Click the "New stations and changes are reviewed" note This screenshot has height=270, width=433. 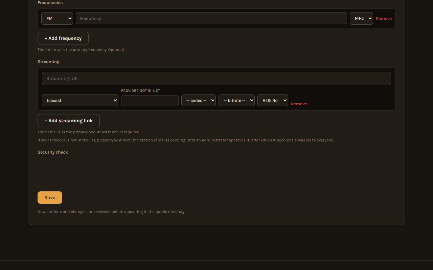pyautogui.click(x=111, y=212)
